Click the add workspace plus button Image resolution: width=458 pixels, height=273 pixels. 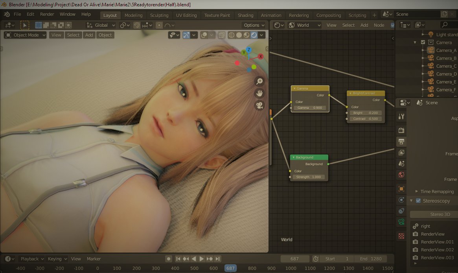coord(375,15)
